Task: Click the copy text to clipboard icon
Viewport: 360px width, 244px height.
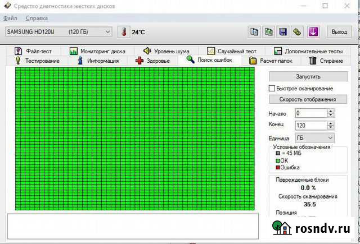Action: (254, 32)
